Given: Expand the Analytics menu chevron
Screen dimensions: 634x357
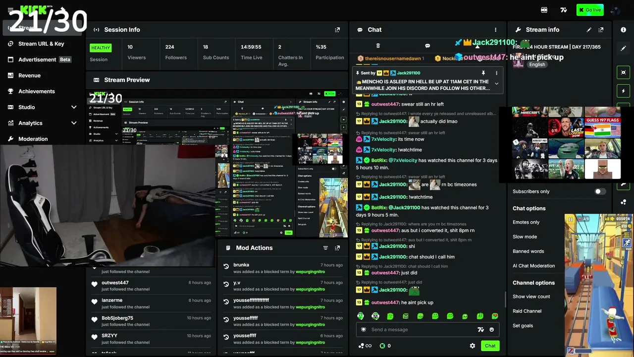Looking at the screenshot, I should [x=74, y=123].
